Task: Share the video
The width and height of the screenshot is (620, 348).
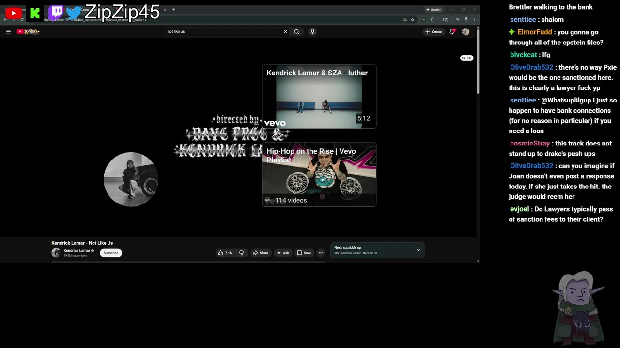Action: pos(260,253)
